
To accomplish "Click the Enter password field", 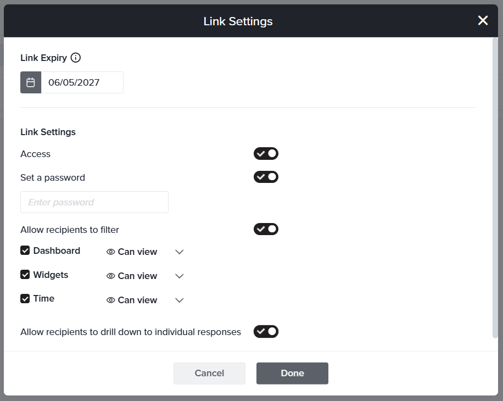I will click(x=94, y=202).
